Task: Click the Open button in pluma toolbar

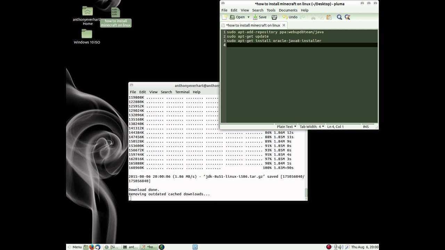Action: [237, 17]
